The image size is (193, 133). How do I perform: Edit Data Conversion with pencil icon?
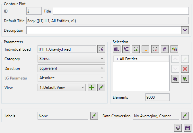(x=185, y=116)
